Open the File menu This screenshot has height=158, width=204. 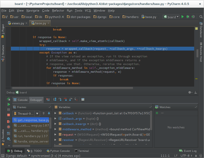[4, 11]
